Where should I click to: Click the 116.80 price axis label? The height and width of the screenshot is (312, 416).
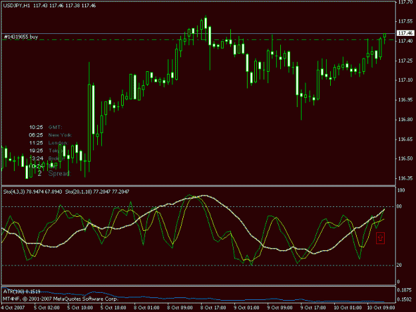click(x=405, y=120)
